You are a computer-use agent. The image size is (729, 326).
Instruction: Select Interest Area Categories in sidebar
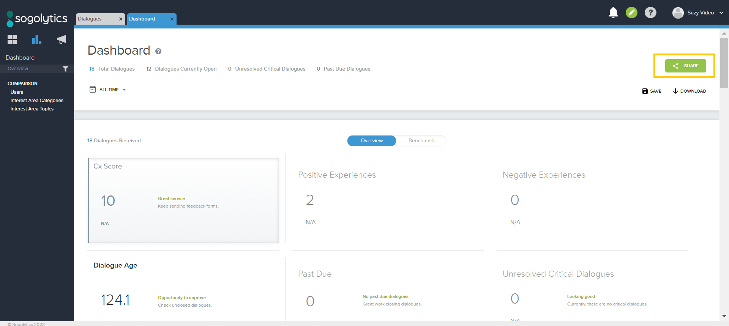coord(37,101)
